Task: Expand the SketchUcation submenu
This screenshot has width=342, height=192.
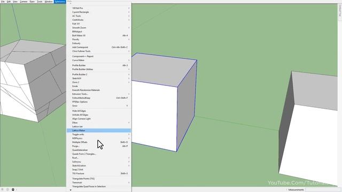Action: [x=98, y=166]
